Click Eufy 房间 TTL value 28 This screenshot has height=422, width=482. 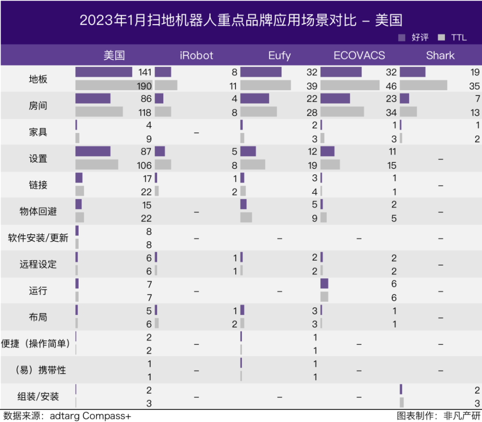(312, 112)
